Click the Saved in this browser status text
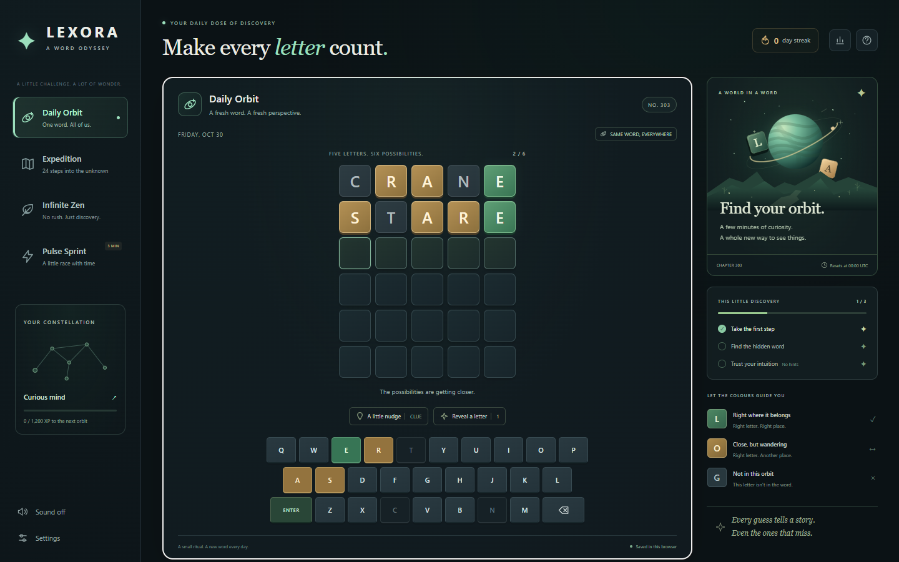 click(656, 547)
